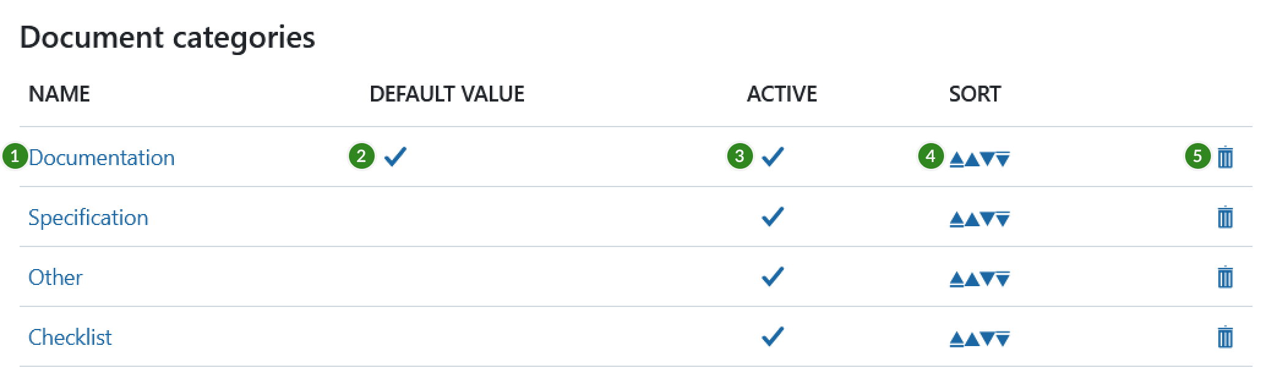The image size is (1266, 373).
Task: Open the Documentation category link
Action: click(102, 158)
